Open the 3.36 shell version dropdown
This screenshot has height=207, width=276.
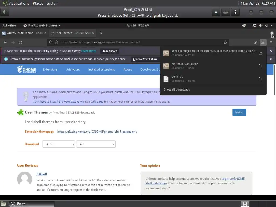tap(59, 144)
